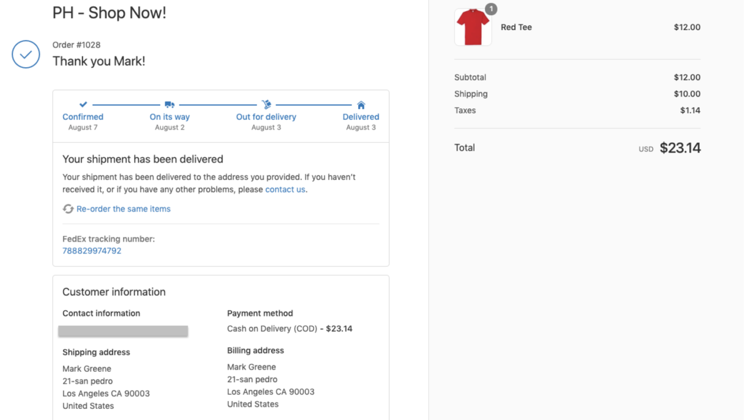Click 21-san pedro in Shipping address
This screenshot has height=420, width=746.
tap(87, 381)
